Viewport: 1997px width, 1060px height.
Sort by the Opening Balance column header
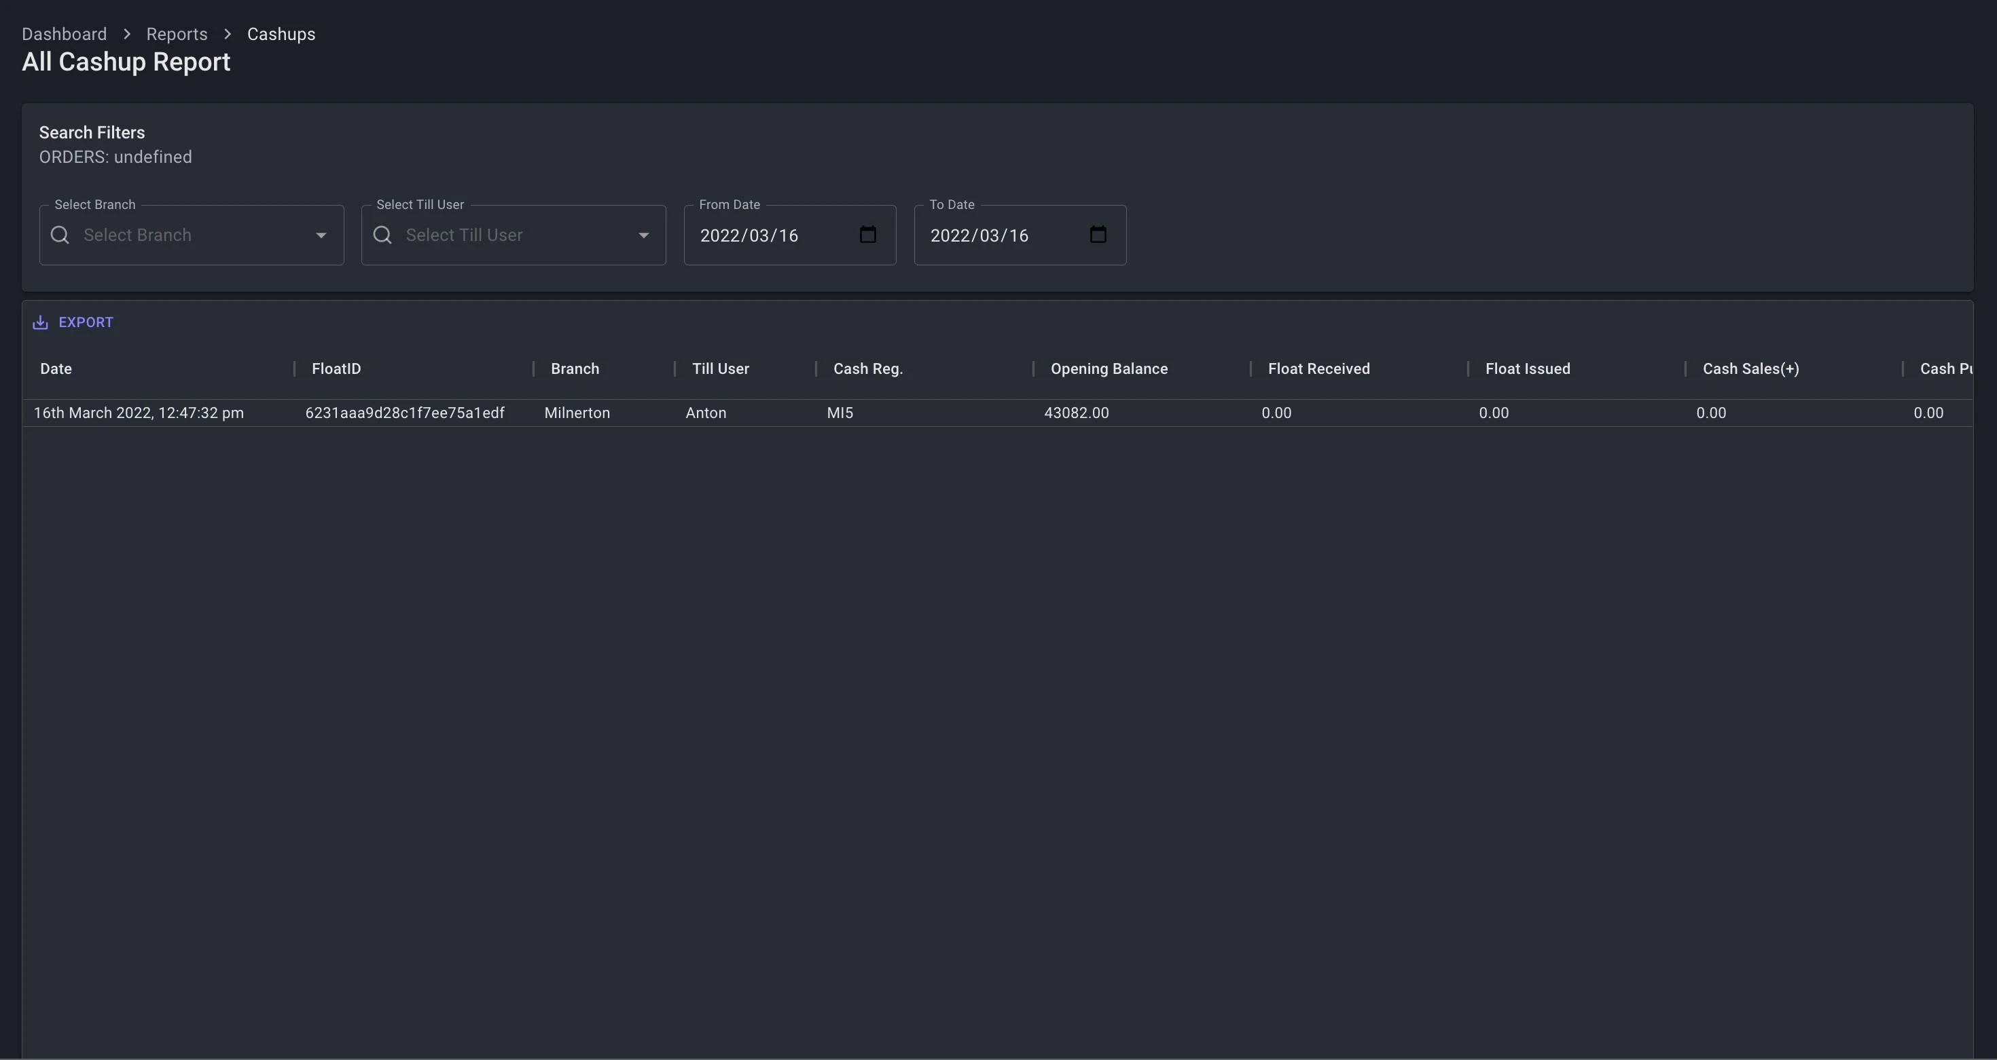coord(1109,369)
